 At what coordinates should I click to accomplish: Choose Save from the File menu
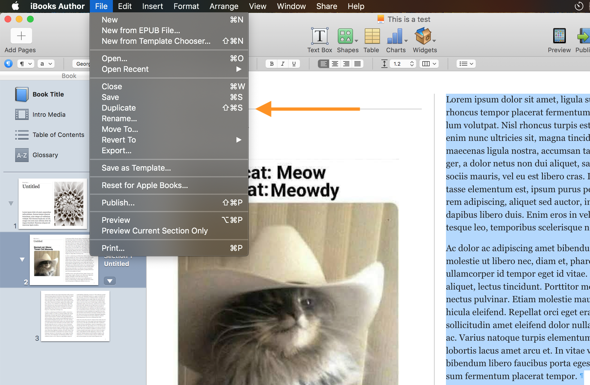(x=169, y=97)
